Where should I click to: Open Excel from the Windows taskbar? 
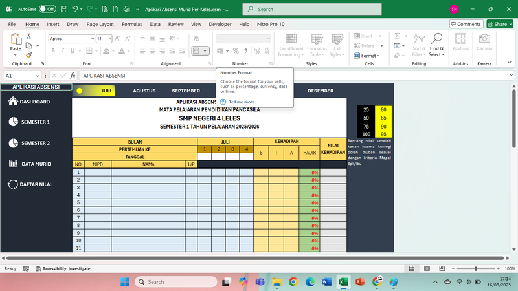[343, 282]
